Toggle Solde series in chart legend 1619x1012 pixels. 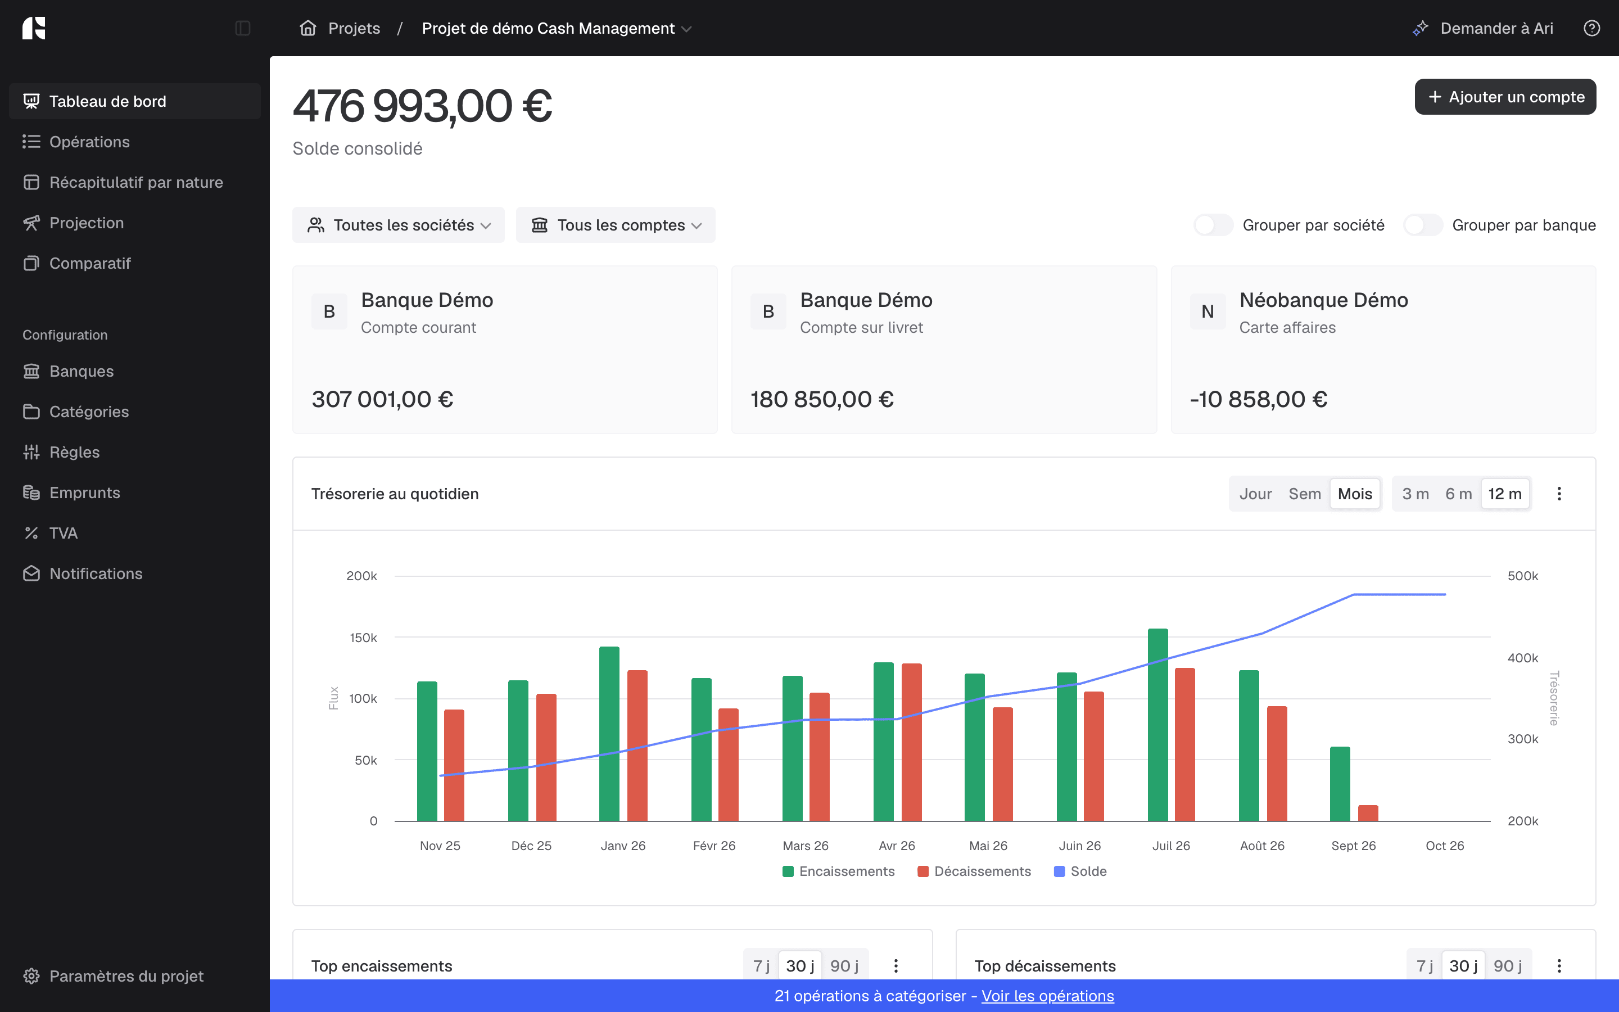pyautogui.click(x=1080, y=871)
